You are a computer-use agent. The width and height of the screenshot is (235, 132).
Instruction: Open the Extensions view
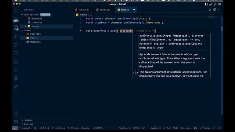click(16, 45)
